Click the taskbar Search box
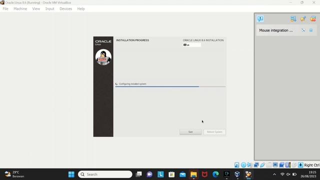Viewport: 320px width, 180px height. click(105, 174)
